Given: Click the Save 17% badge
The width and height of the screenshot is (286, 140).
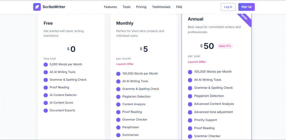Looking at the screenshot, I should point(225,46).
